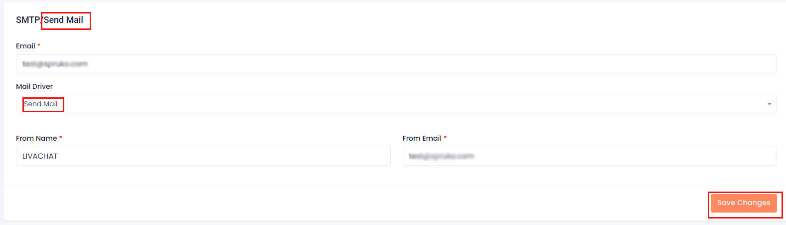Click the slash separator in the SMTP heading

[x=41, y=20]
